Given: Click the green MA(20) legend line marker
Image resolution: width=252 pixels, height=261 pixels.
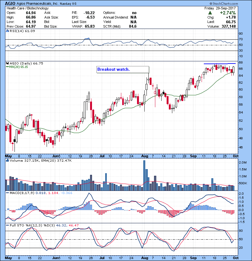Looking at the screenshot, I should point(7,67).
